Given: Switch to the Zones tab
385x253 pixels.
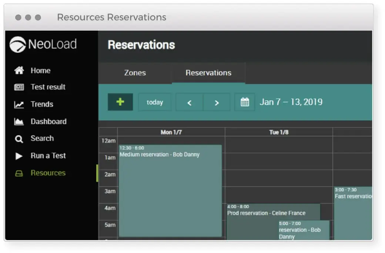Looking at the screenshot, I should 135,73.
